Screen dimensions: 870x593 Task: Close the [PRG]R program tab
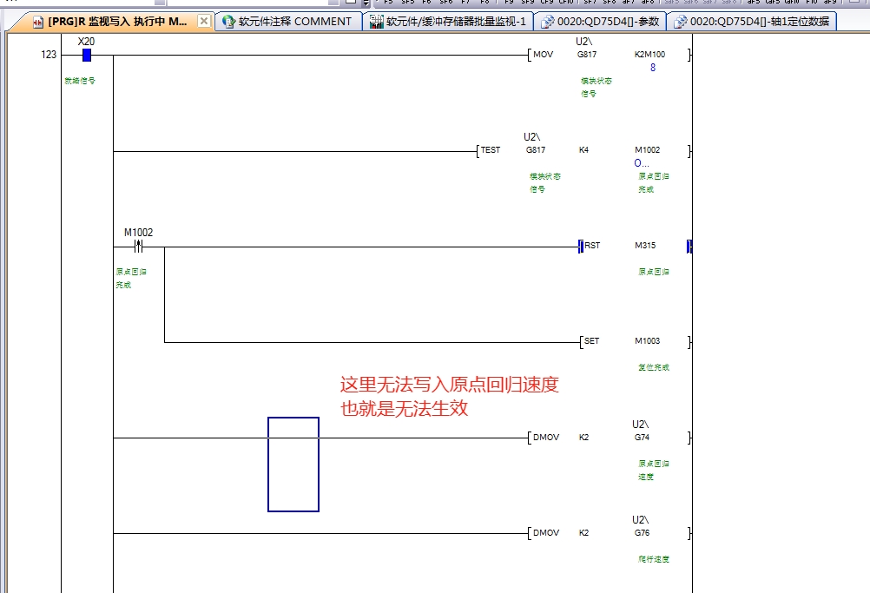tap(204, 22)
